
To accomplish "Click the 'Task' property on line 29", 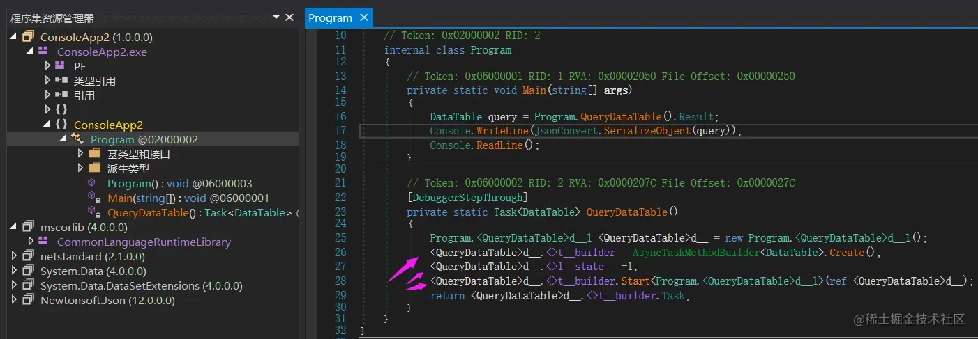I will pyautogui.click(x=674, y=296).
